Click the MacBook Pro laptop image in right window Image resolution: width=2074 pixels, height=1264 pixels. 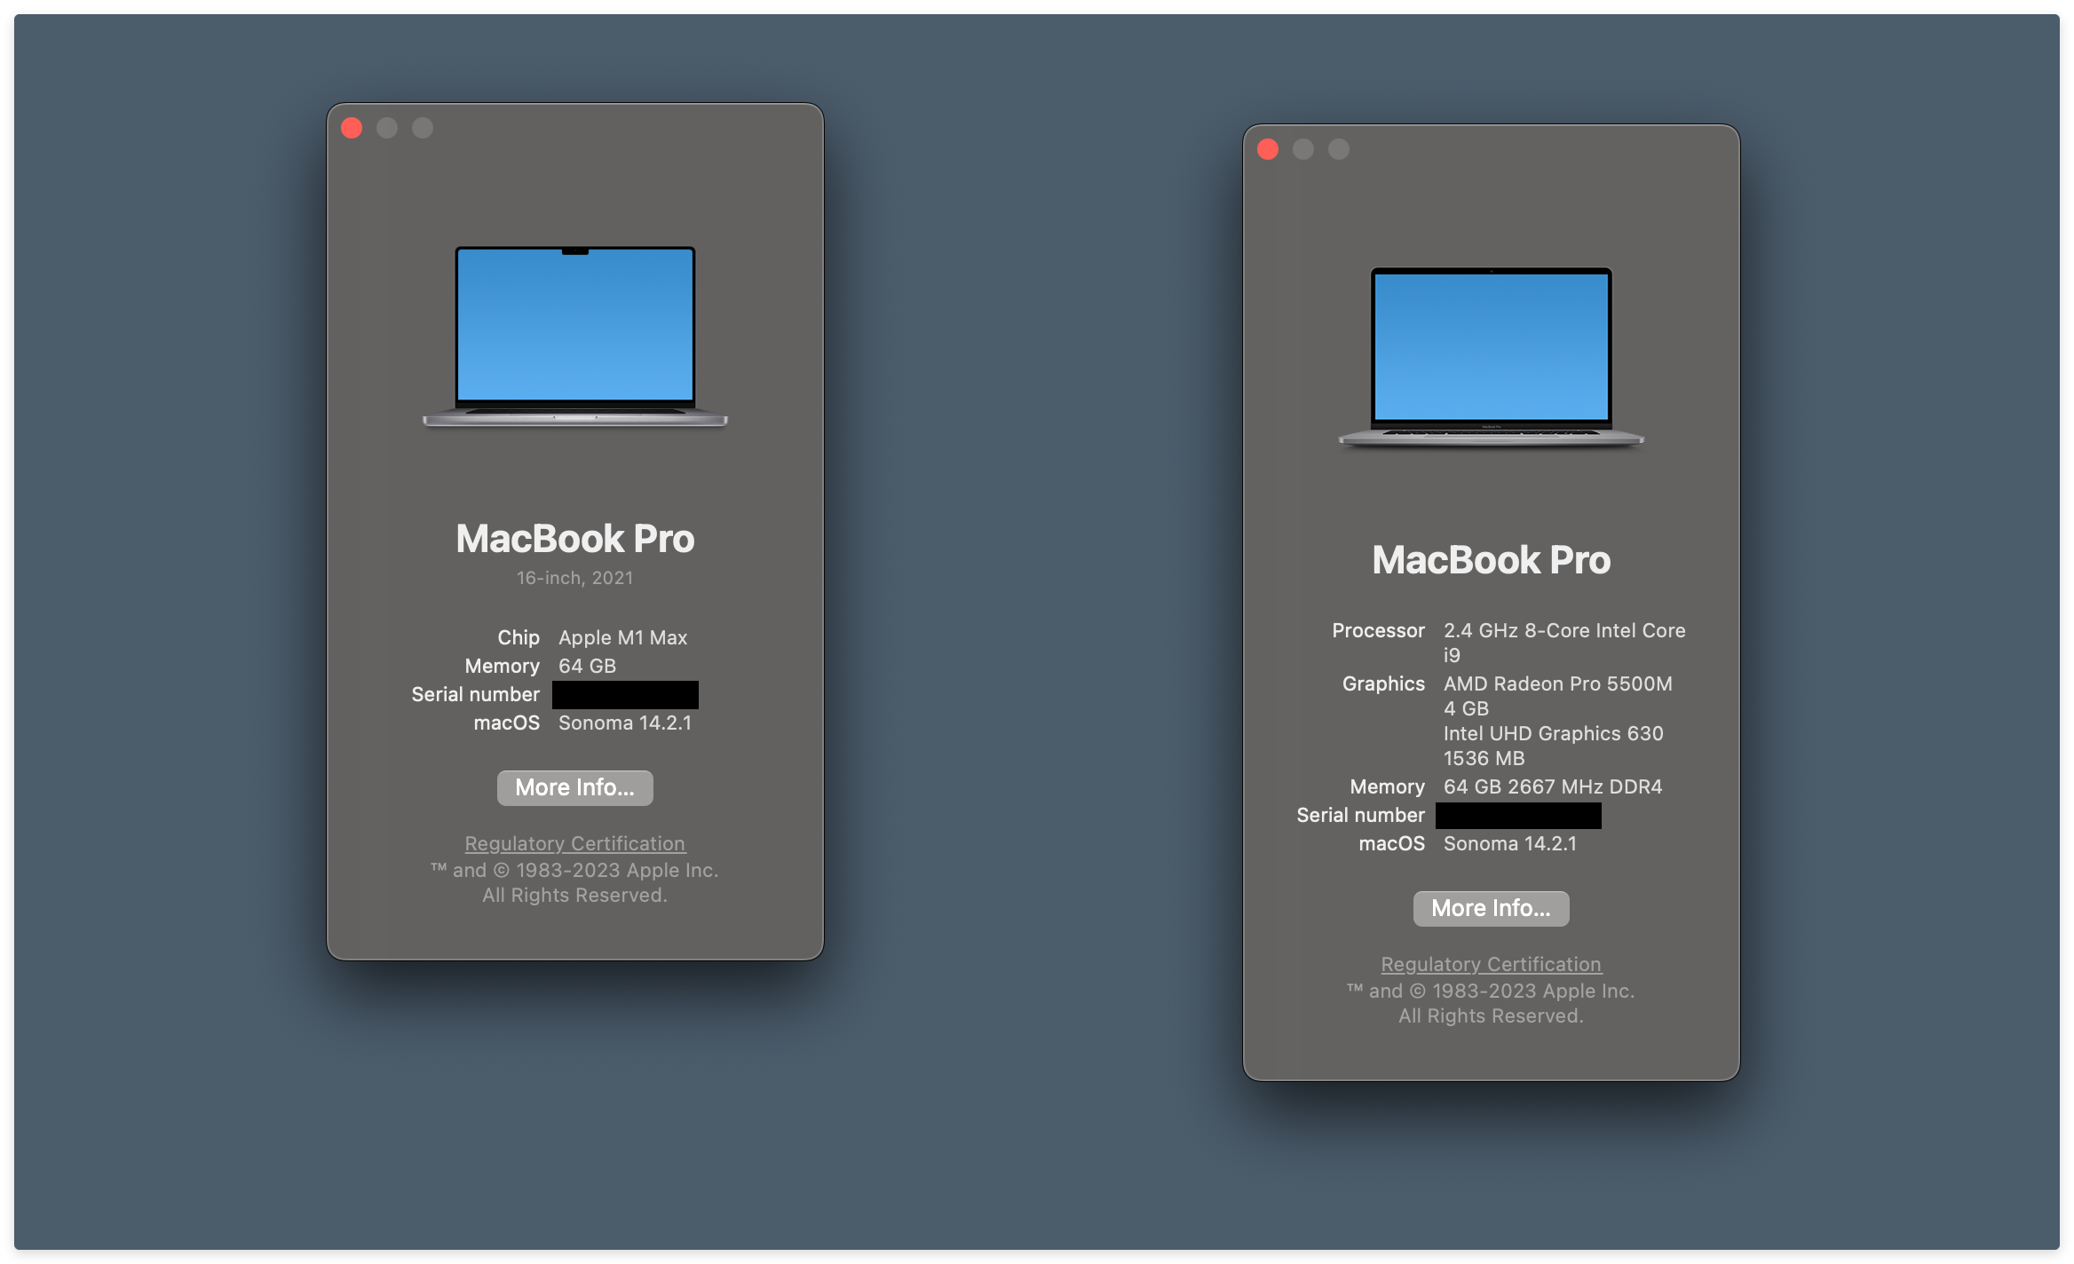[1492, 355]
